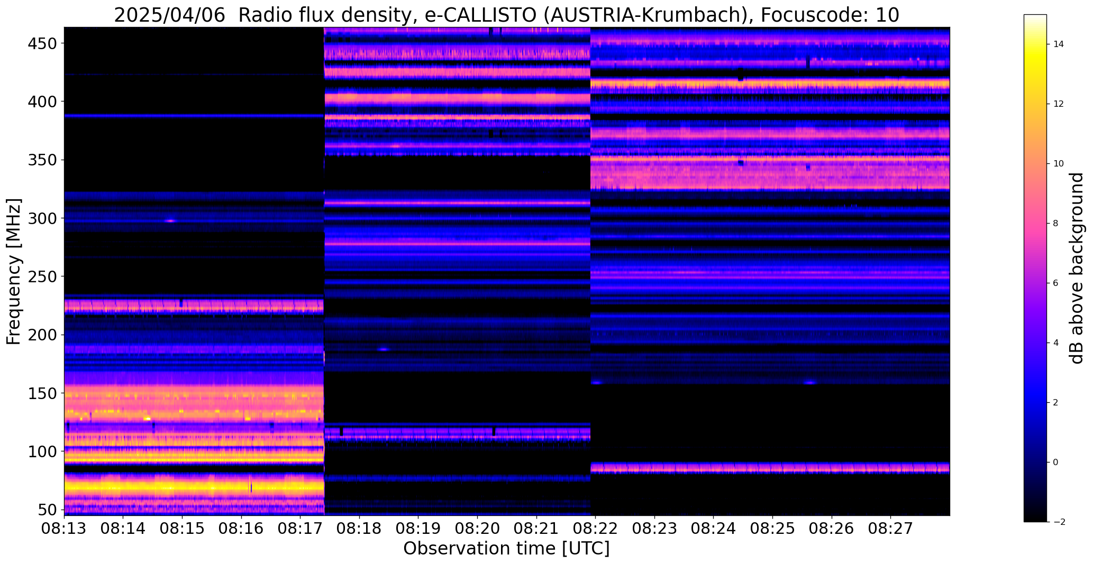The height and width of the screenshot is (564, 1093).
Task: Click the colorbar tick label 0
Action: (x=1056, y=463)
